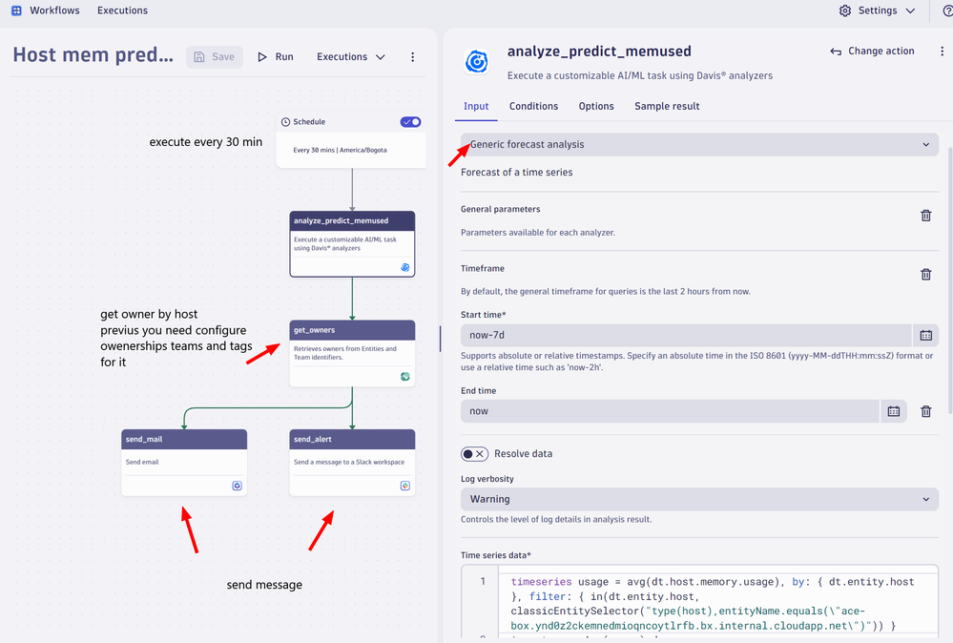Open the Sample result tab
The height and width of the screenshot is (643, 953).
coord(667,106)
